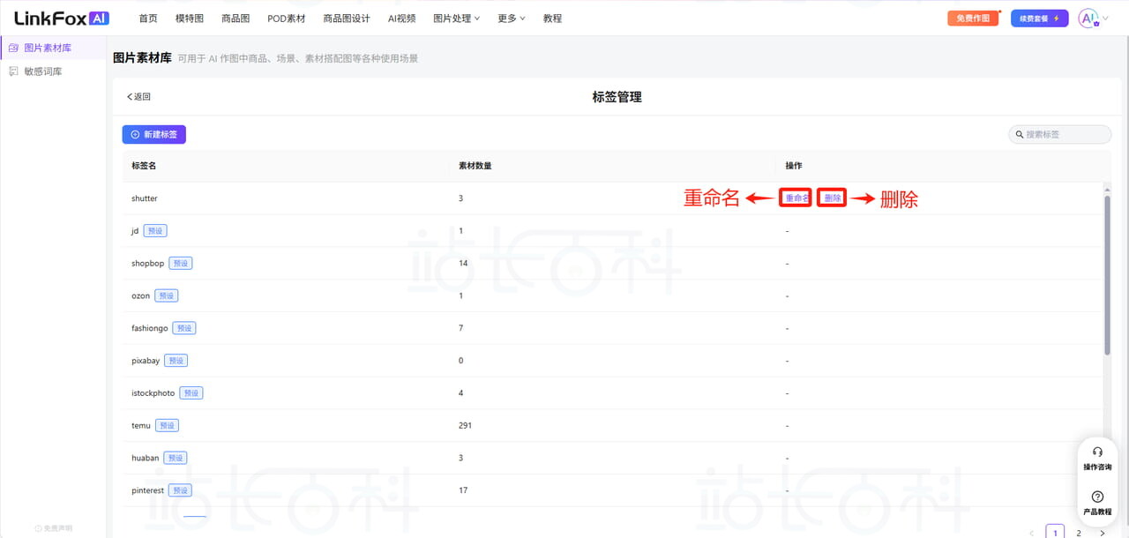Click the 免费作图 button
This screenshot has height=538, width=1129.
tap(973, 19)
